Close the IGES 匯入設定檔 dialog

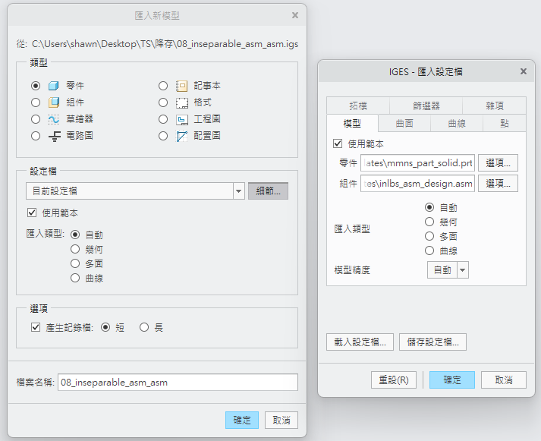(x=523, y=71)
